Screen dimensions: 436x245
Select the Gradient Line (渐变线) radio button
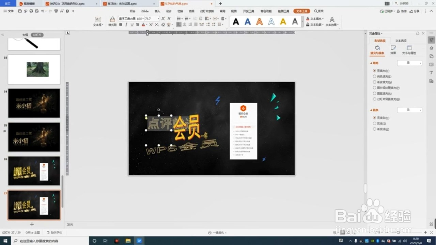click(x=375, y=129)
